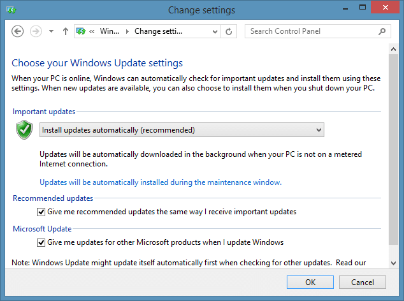This screenshot has width=404, height=301.
Task: Click the Windows Update icon in address bar
Action: click(81, 31)
